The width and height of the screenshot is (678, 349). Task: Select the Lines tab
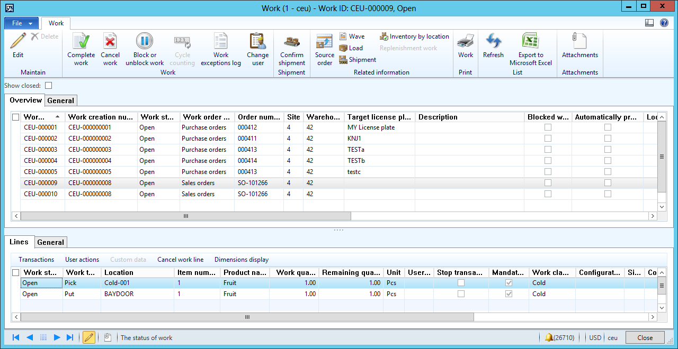point(19,242)
